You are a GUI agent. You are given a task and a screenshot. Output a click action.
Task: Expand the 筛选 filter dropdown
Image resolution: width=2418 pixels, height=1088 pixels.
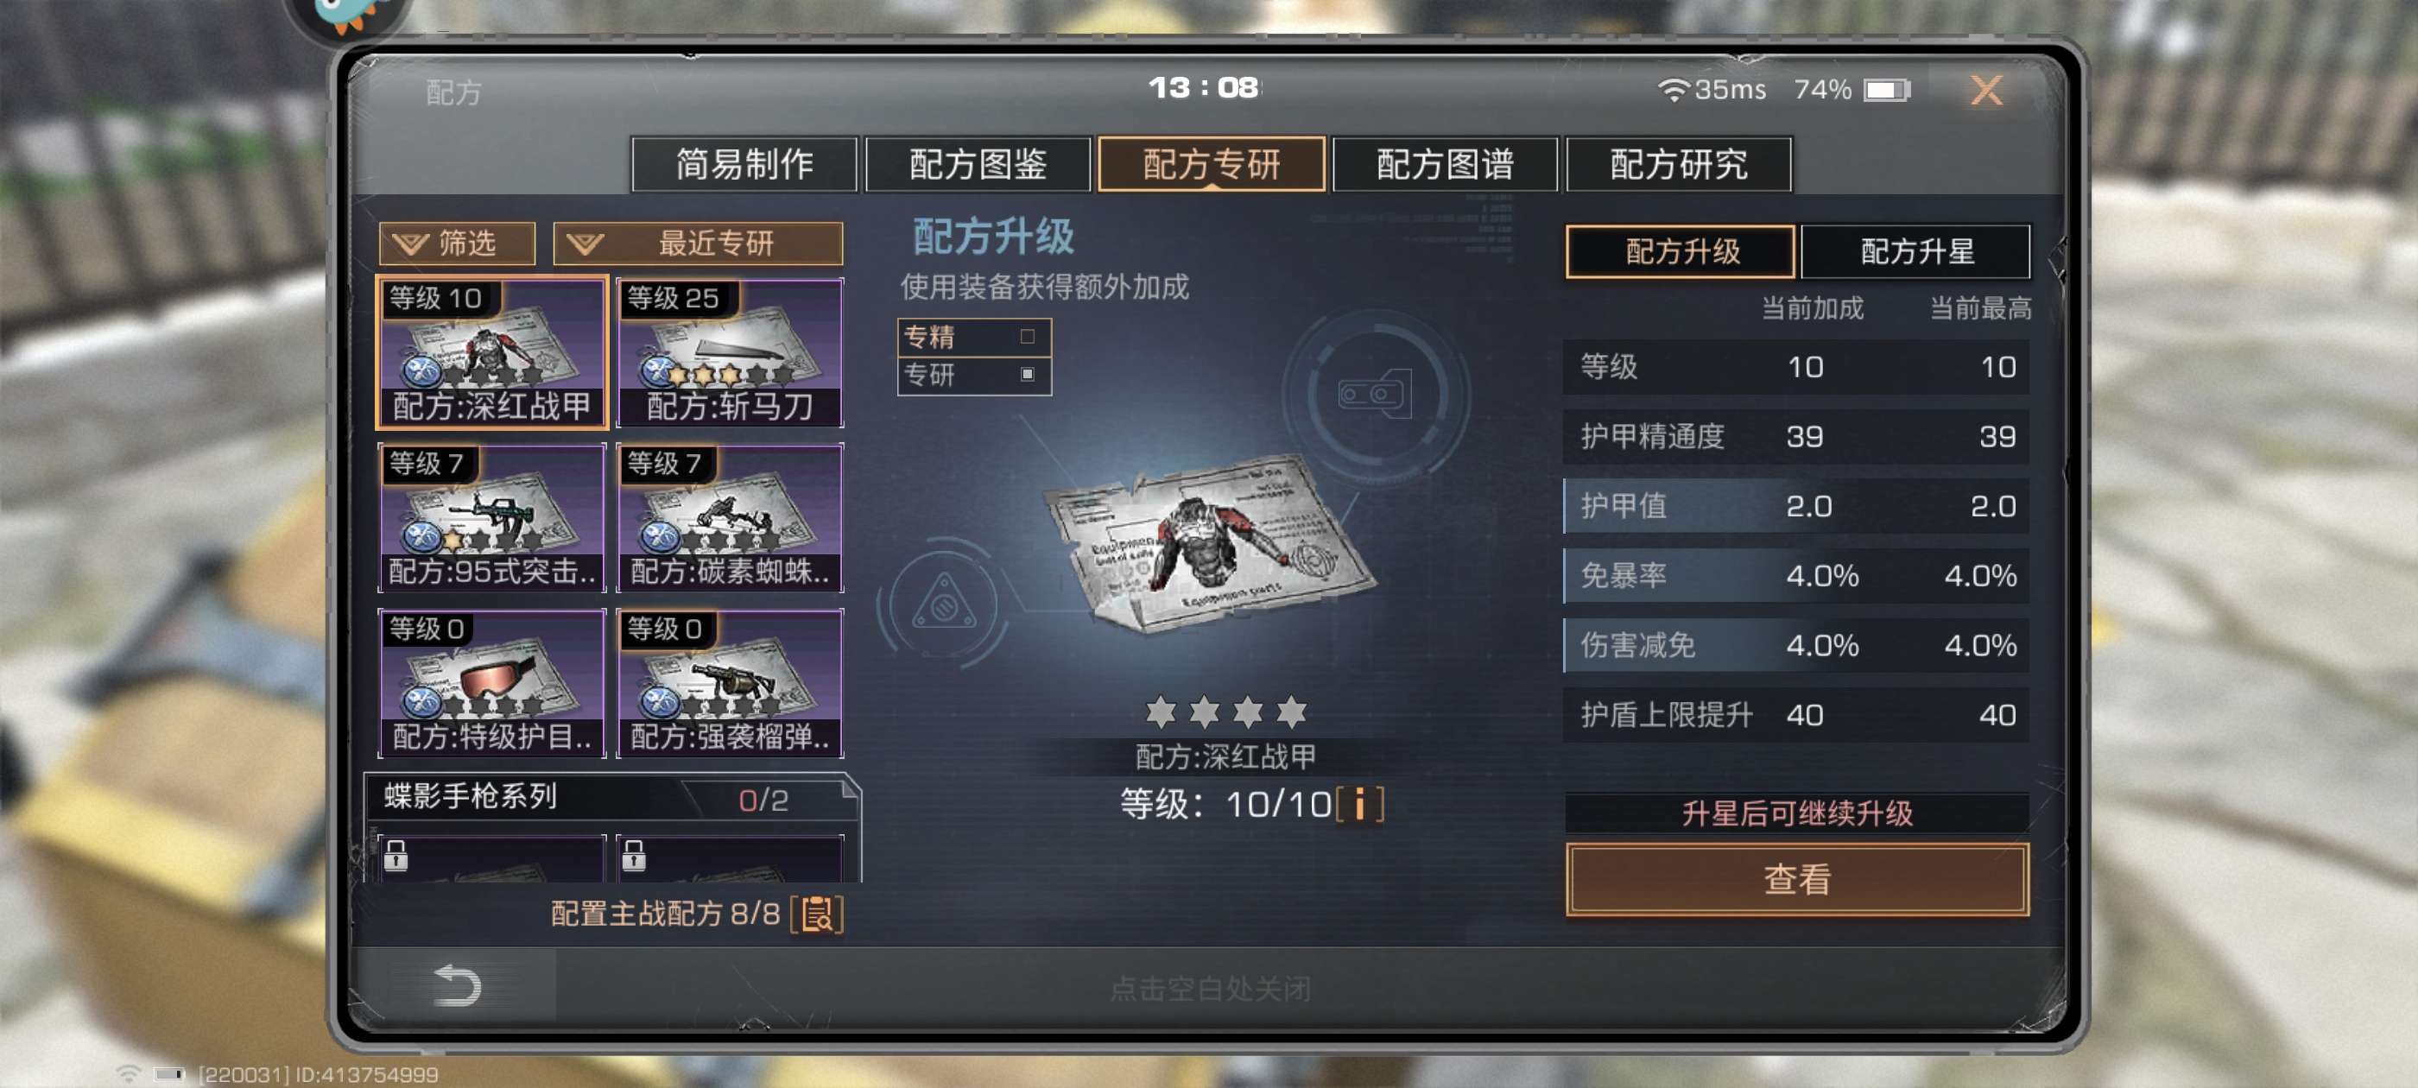pyautogui.click(x=457, y=244)
